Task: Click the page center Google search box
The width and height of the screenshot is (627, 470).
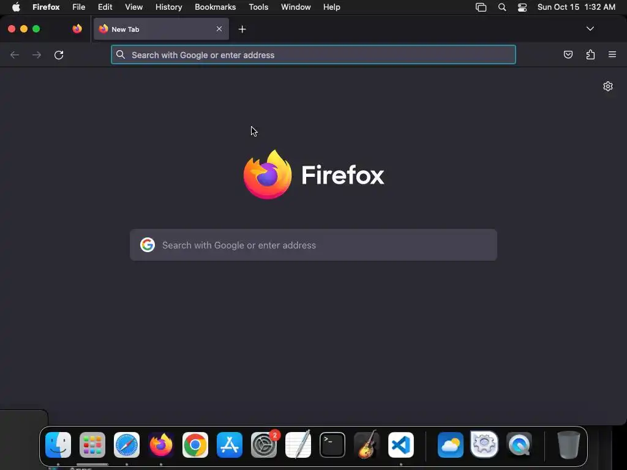Action: click(313, 245)
